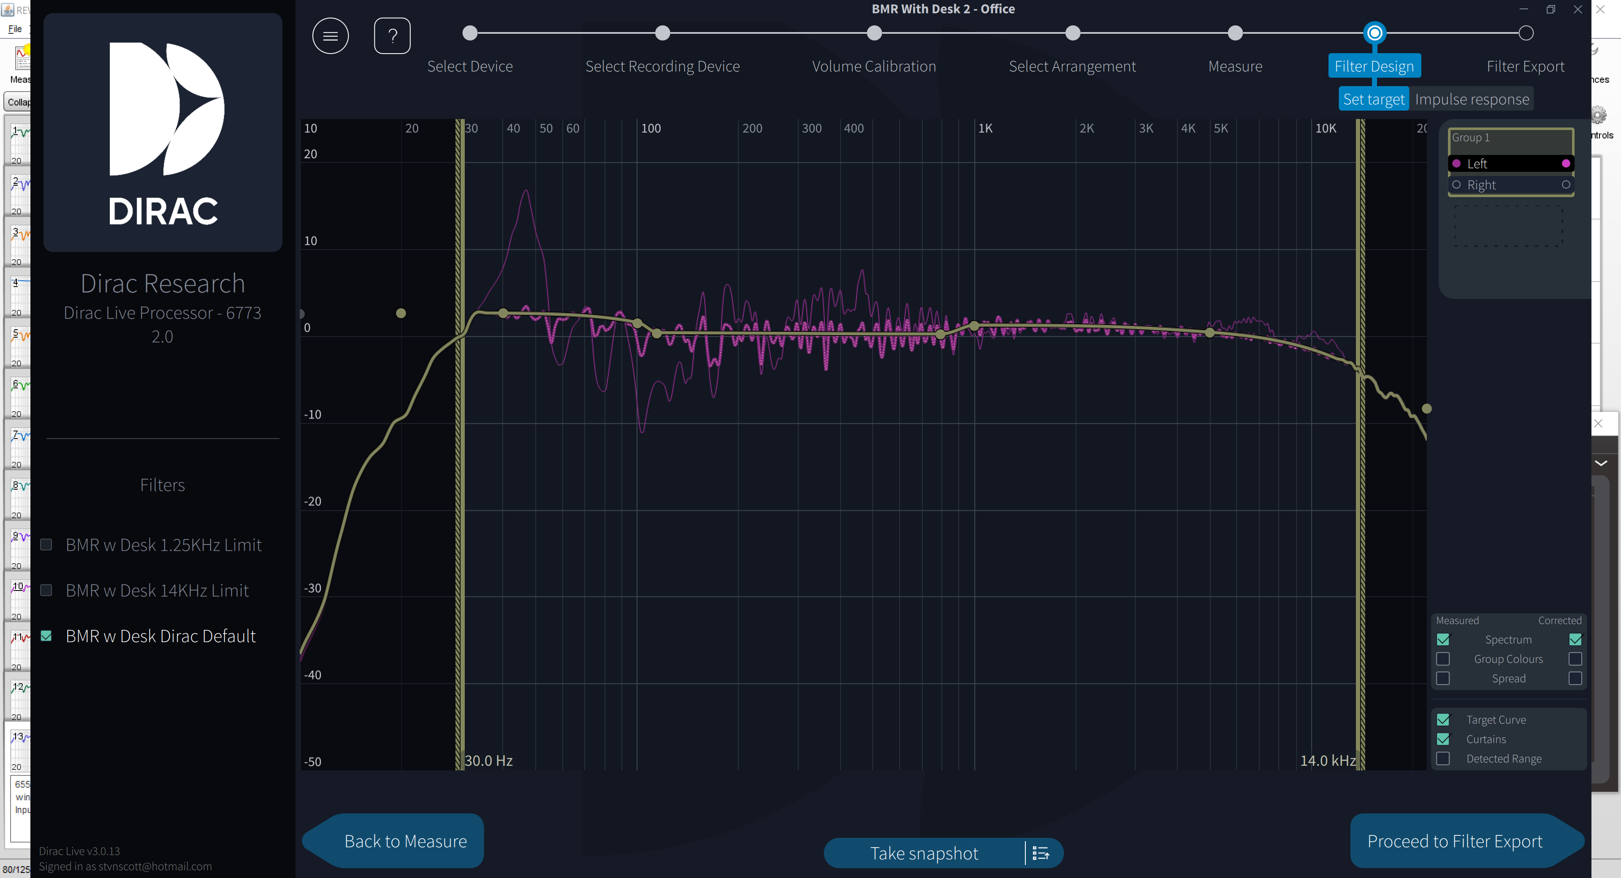The width and height of the screenshot is (1621, 878).
Task: Enable Measured Spread checkbox
Action: pos(1443,678)
